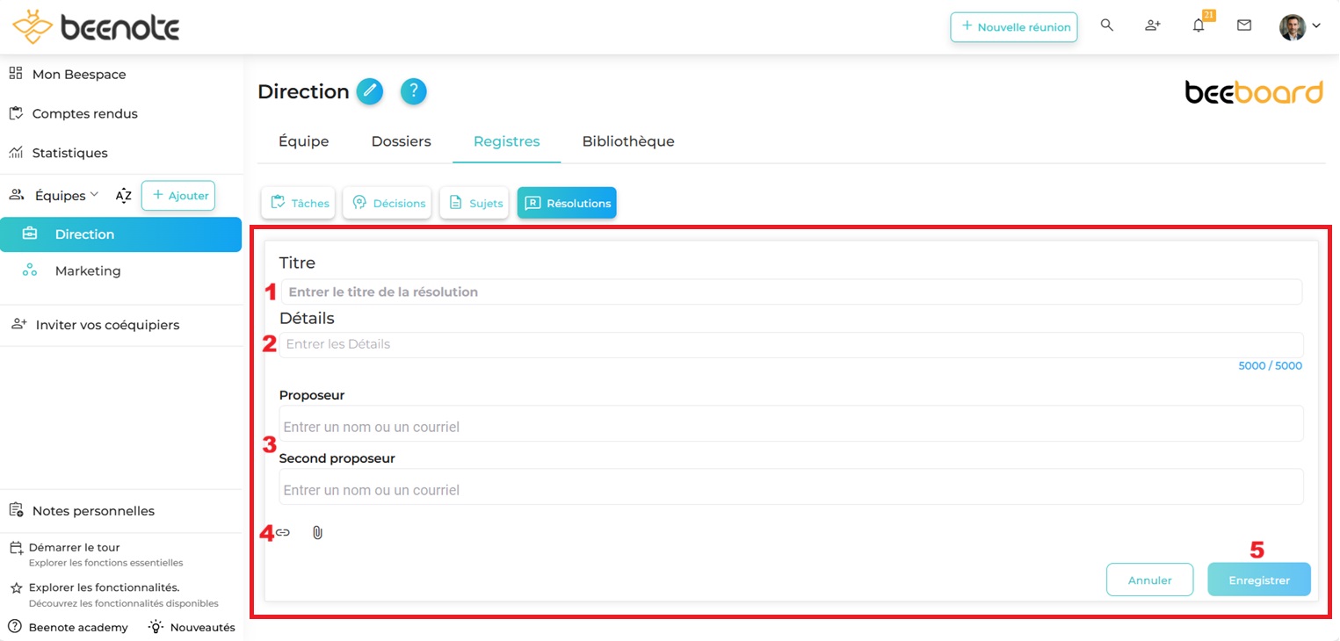Click the add person icon in header

click(1153, 25)
